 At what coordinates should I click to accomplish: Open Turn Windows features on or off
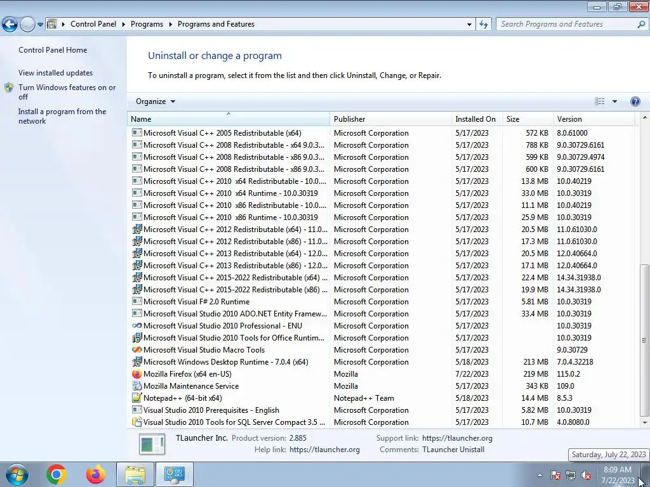[67, 92]
